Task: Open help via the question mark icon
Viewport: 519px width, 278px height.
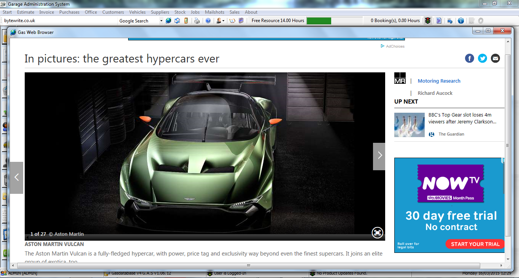Action: coord(208,21)
